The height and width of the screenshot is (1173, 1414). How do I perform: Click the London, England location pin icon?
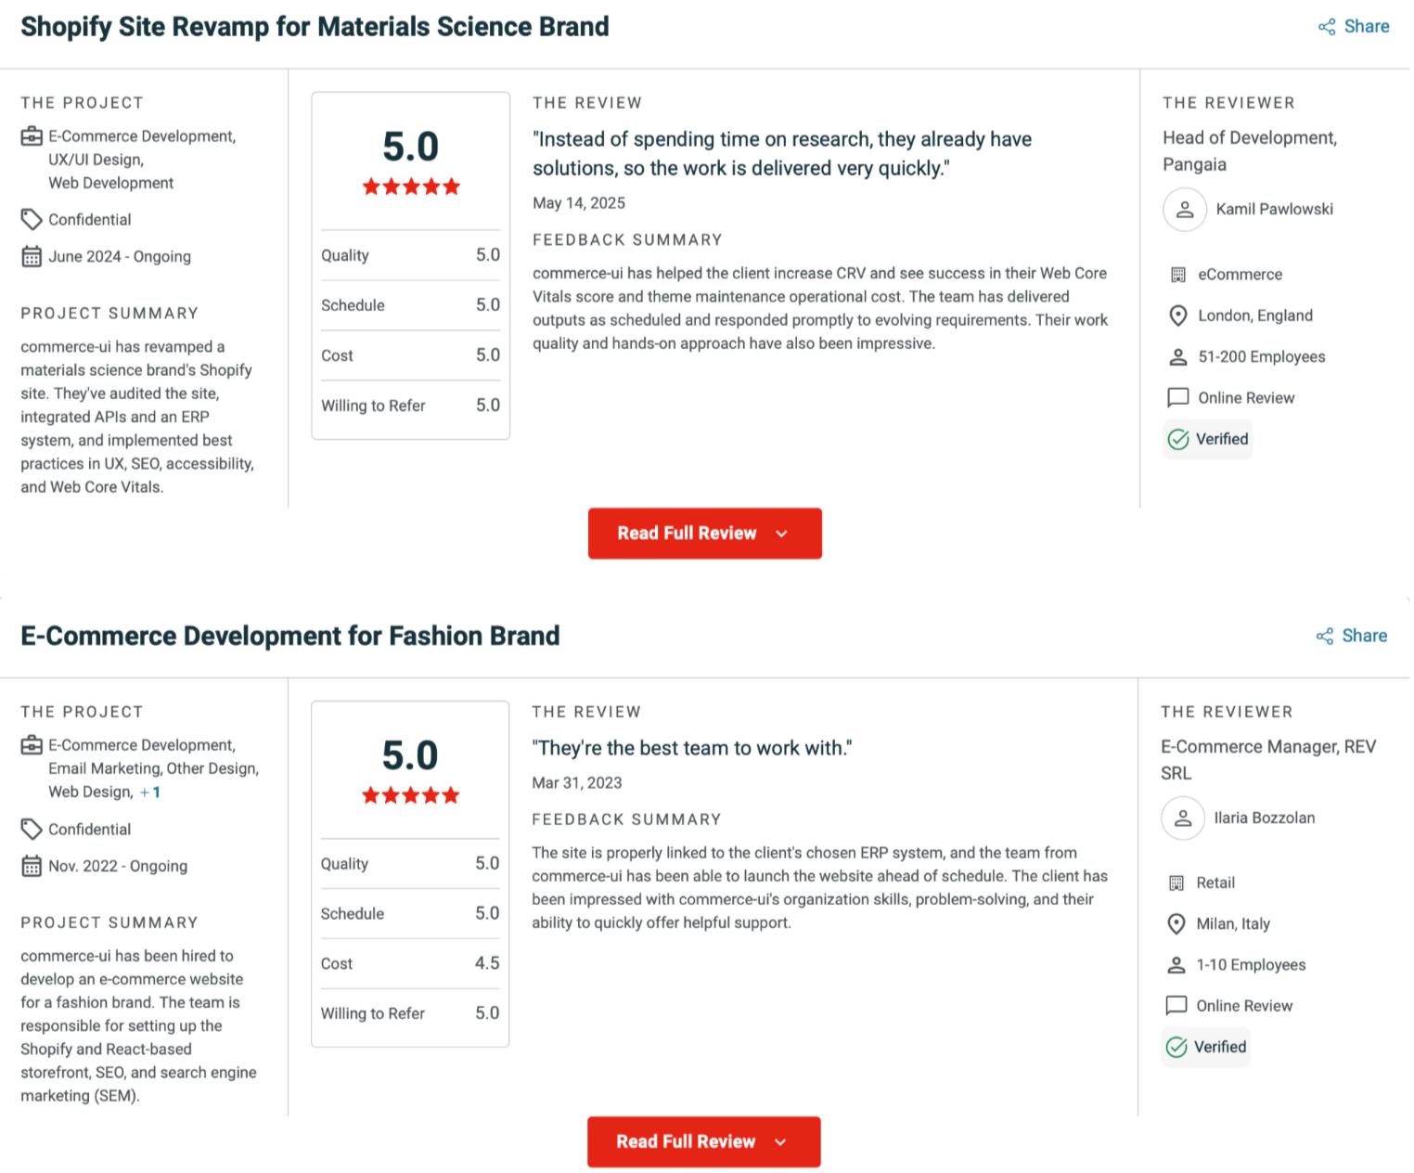pyautogui.click(x=1178, y=316)
